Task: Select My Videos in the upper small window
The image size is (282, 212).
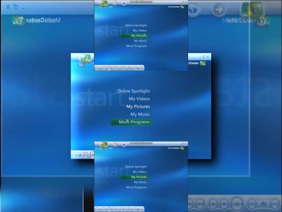Action: [x=140, y=30]
